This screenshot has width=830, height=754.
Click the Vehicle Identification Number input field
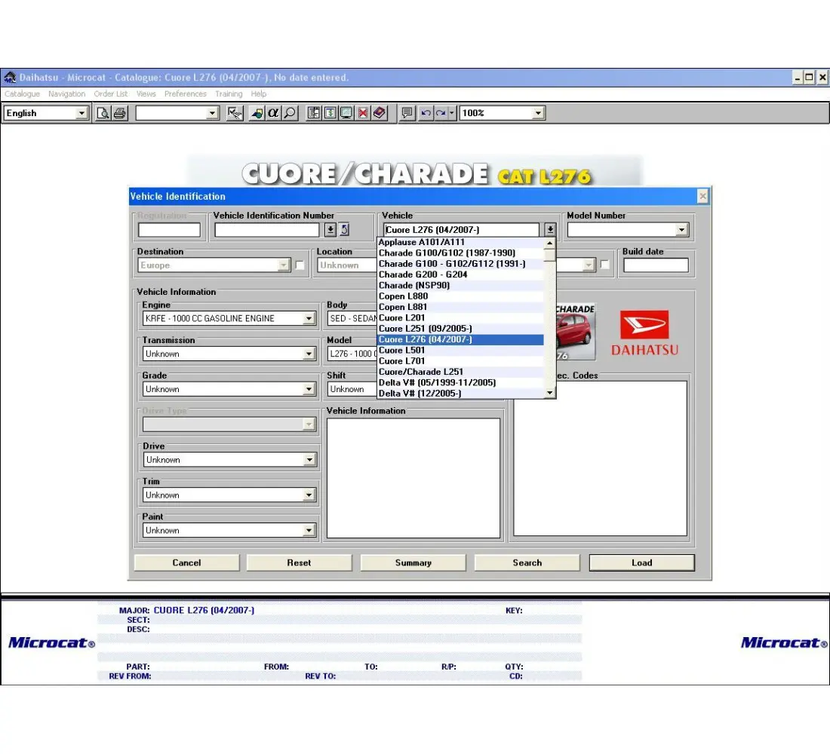(267, 230)
